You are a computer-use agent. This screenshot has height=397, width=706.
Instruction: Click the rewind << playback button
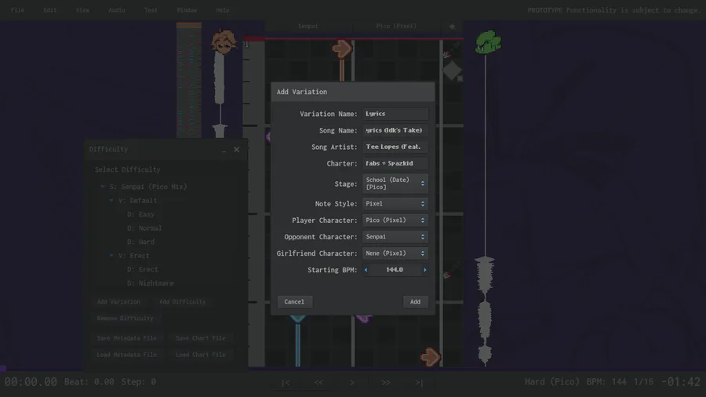click(318, 383)
